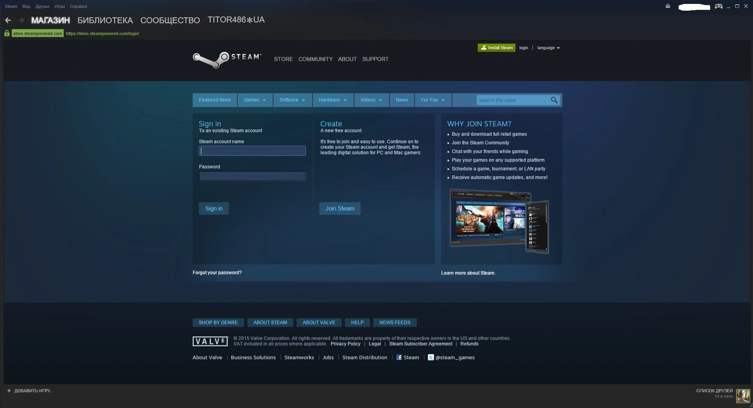Click the ABOUT STEAM footer button
753x408 pixels.
point(270,323)
